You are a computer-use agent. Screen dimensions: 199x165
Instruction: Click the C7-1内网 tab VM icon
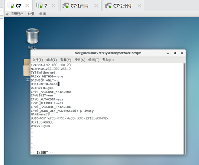coord(66,6)
